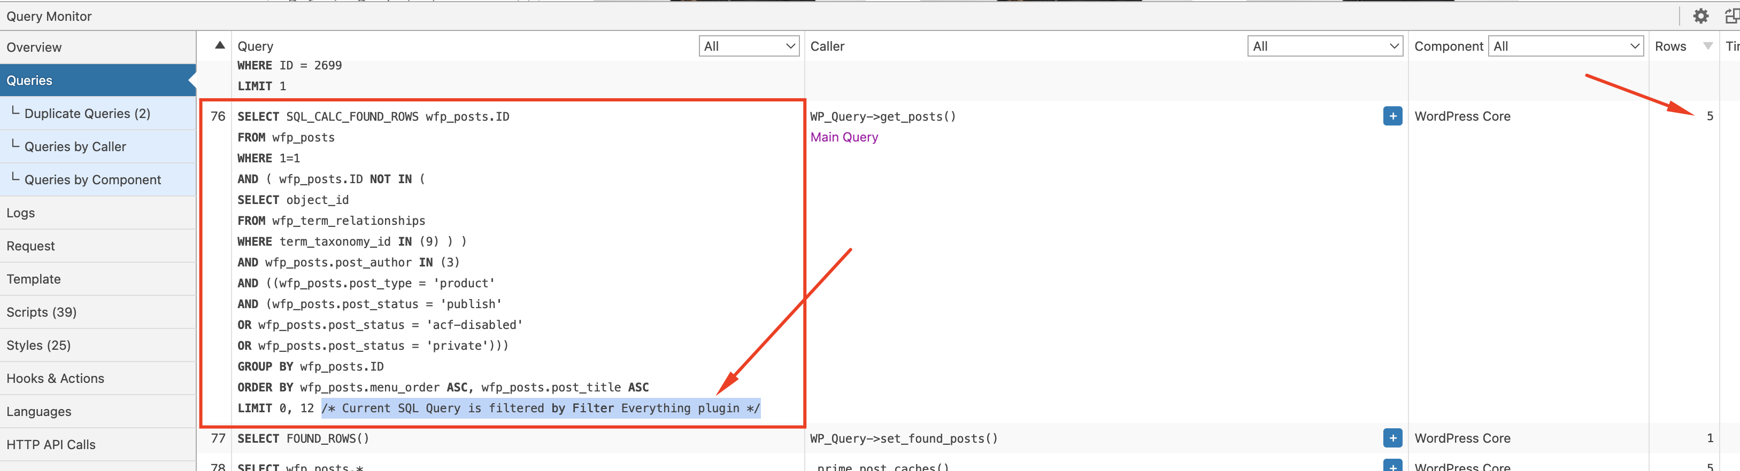The width and height of the screenshot is (1740, 471).
Task: Click GROUP BY wfp_posts.ID line
Action: coord(311,366)
